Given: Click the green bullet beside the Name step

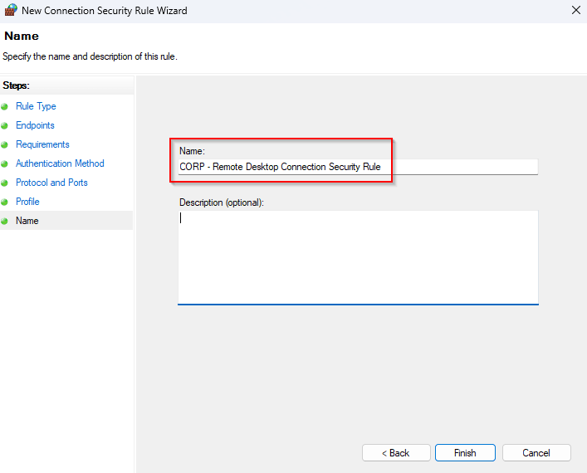Looking at the screenshot, I should 5,222.
